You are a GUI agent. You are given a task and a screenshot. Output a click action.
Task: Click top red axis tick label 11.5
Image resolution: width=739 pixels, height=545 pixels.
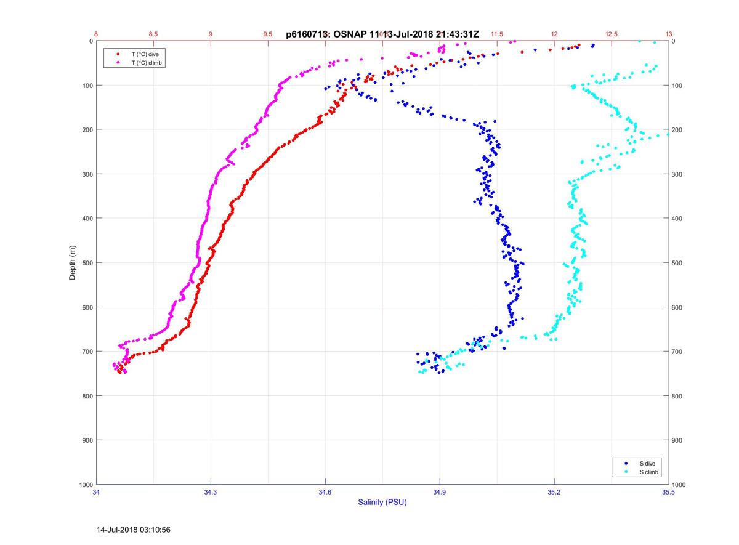coord(497,34)
